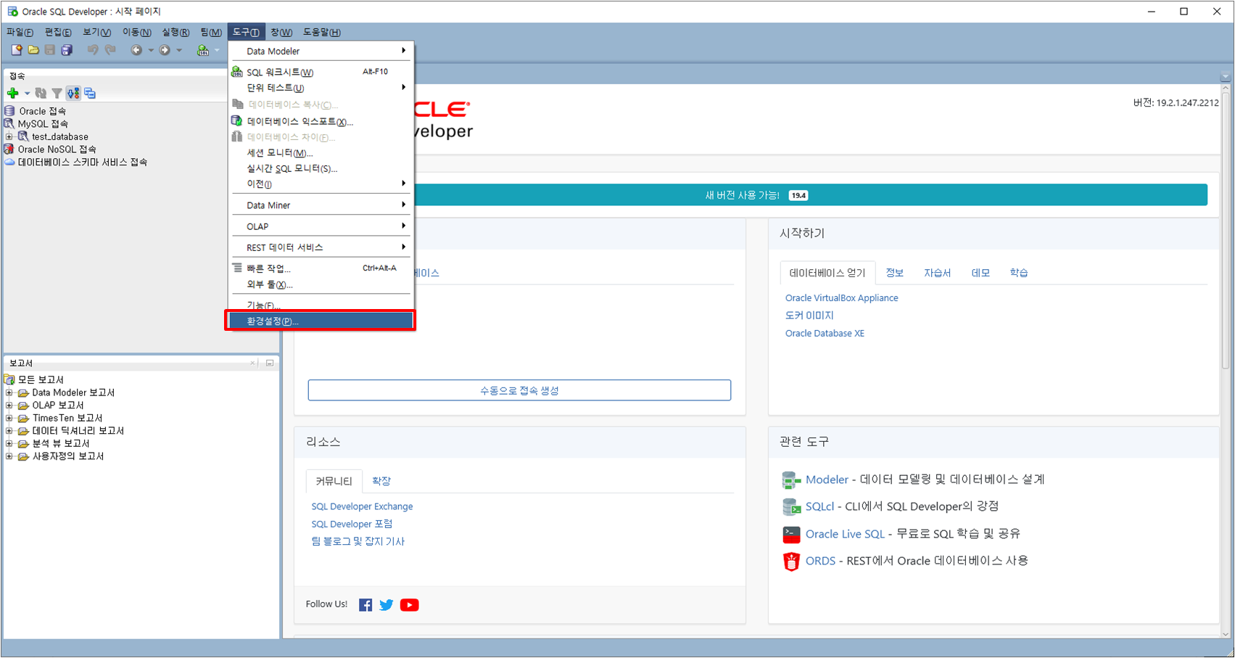Click the Schema Browser icon in the connections toolbar
Image resolution: width=1235 pixels, height=658 pixels.
[x=73, y=93]
